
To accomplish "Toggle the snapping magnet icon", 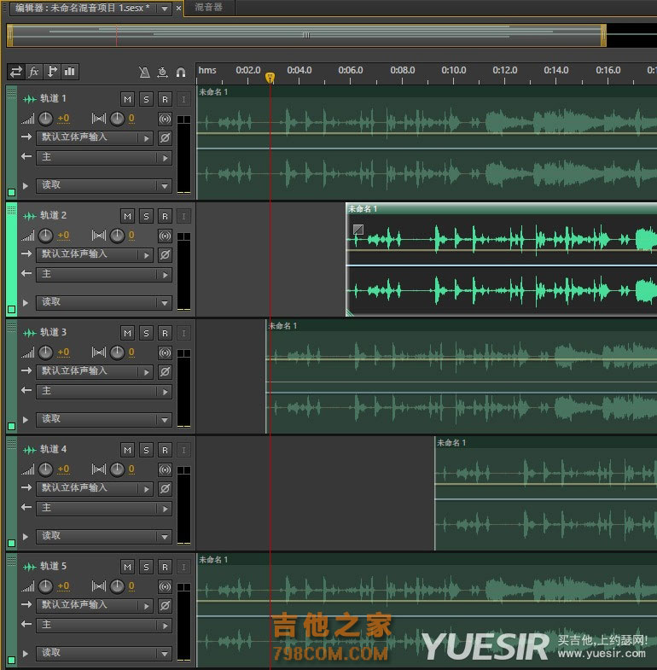I will pyautogui.click(x=181, y=73).
